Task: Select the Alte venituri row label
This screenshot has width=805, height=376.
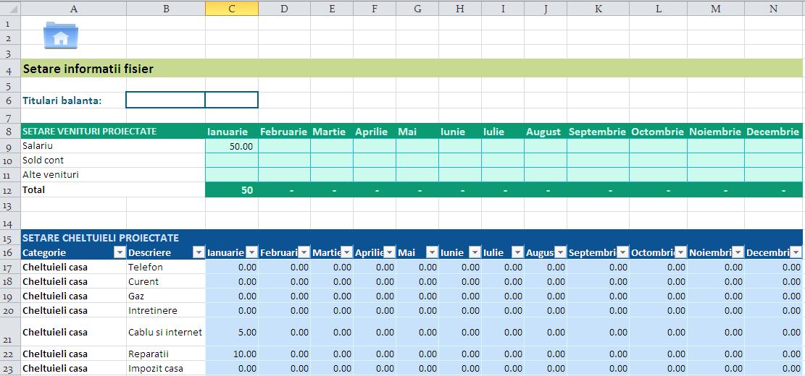Action: tap(50, 175)
